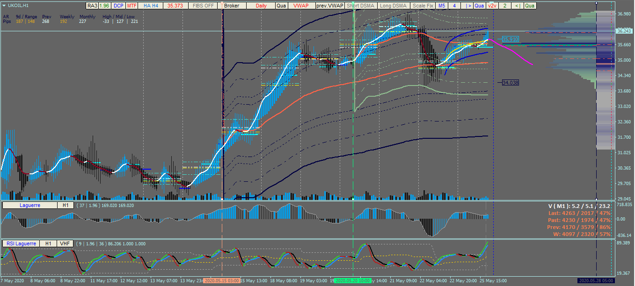
Task: Click the Monthly 227 range value
Action: [82, 21]
